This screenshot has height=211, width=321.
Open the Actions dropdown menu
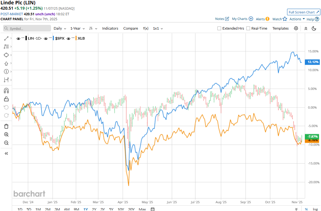pos(297,19)
